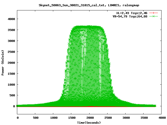Image resolution: width=167 pixels, height=125 pixels.
Task: Click the x-axis tick label 2500
Action: click(x=108, y=118)
